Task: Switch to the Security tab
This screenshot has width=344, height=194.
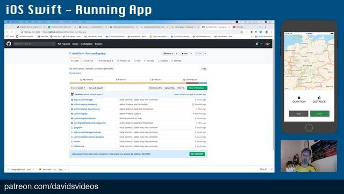Action: point(149,61)
